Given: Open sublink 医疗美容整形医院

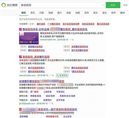Looking at the screenshot, I should (80, 50).
